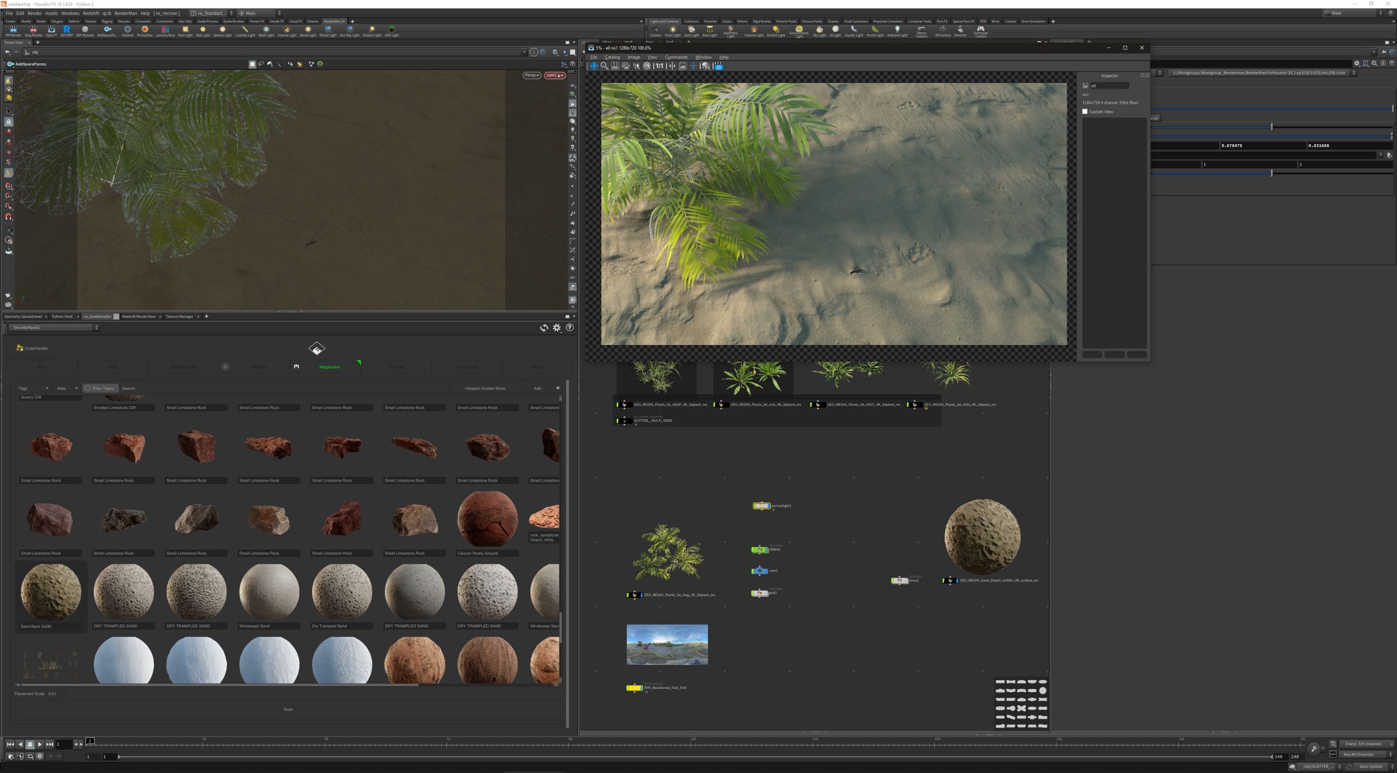Image resolution: width=1397 pixels, height=773 pixels.
Task: Open the gear settings in asset handler pane
Action: tap(557, 328)
